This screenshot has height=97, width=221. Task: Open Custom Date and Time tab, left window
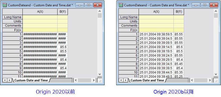click(31, 80)
